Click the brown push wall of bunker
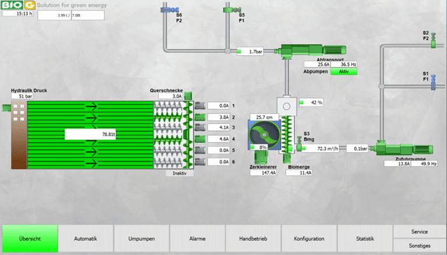The width and height of the screenshot is (447, 255). tap(19, 135)
